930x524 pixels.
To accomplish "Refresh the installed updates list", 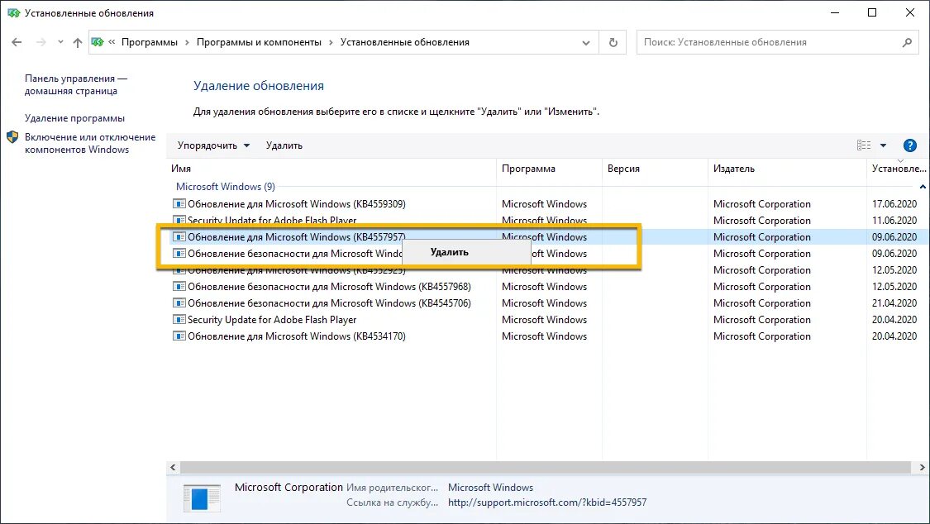I will [613, 42].
